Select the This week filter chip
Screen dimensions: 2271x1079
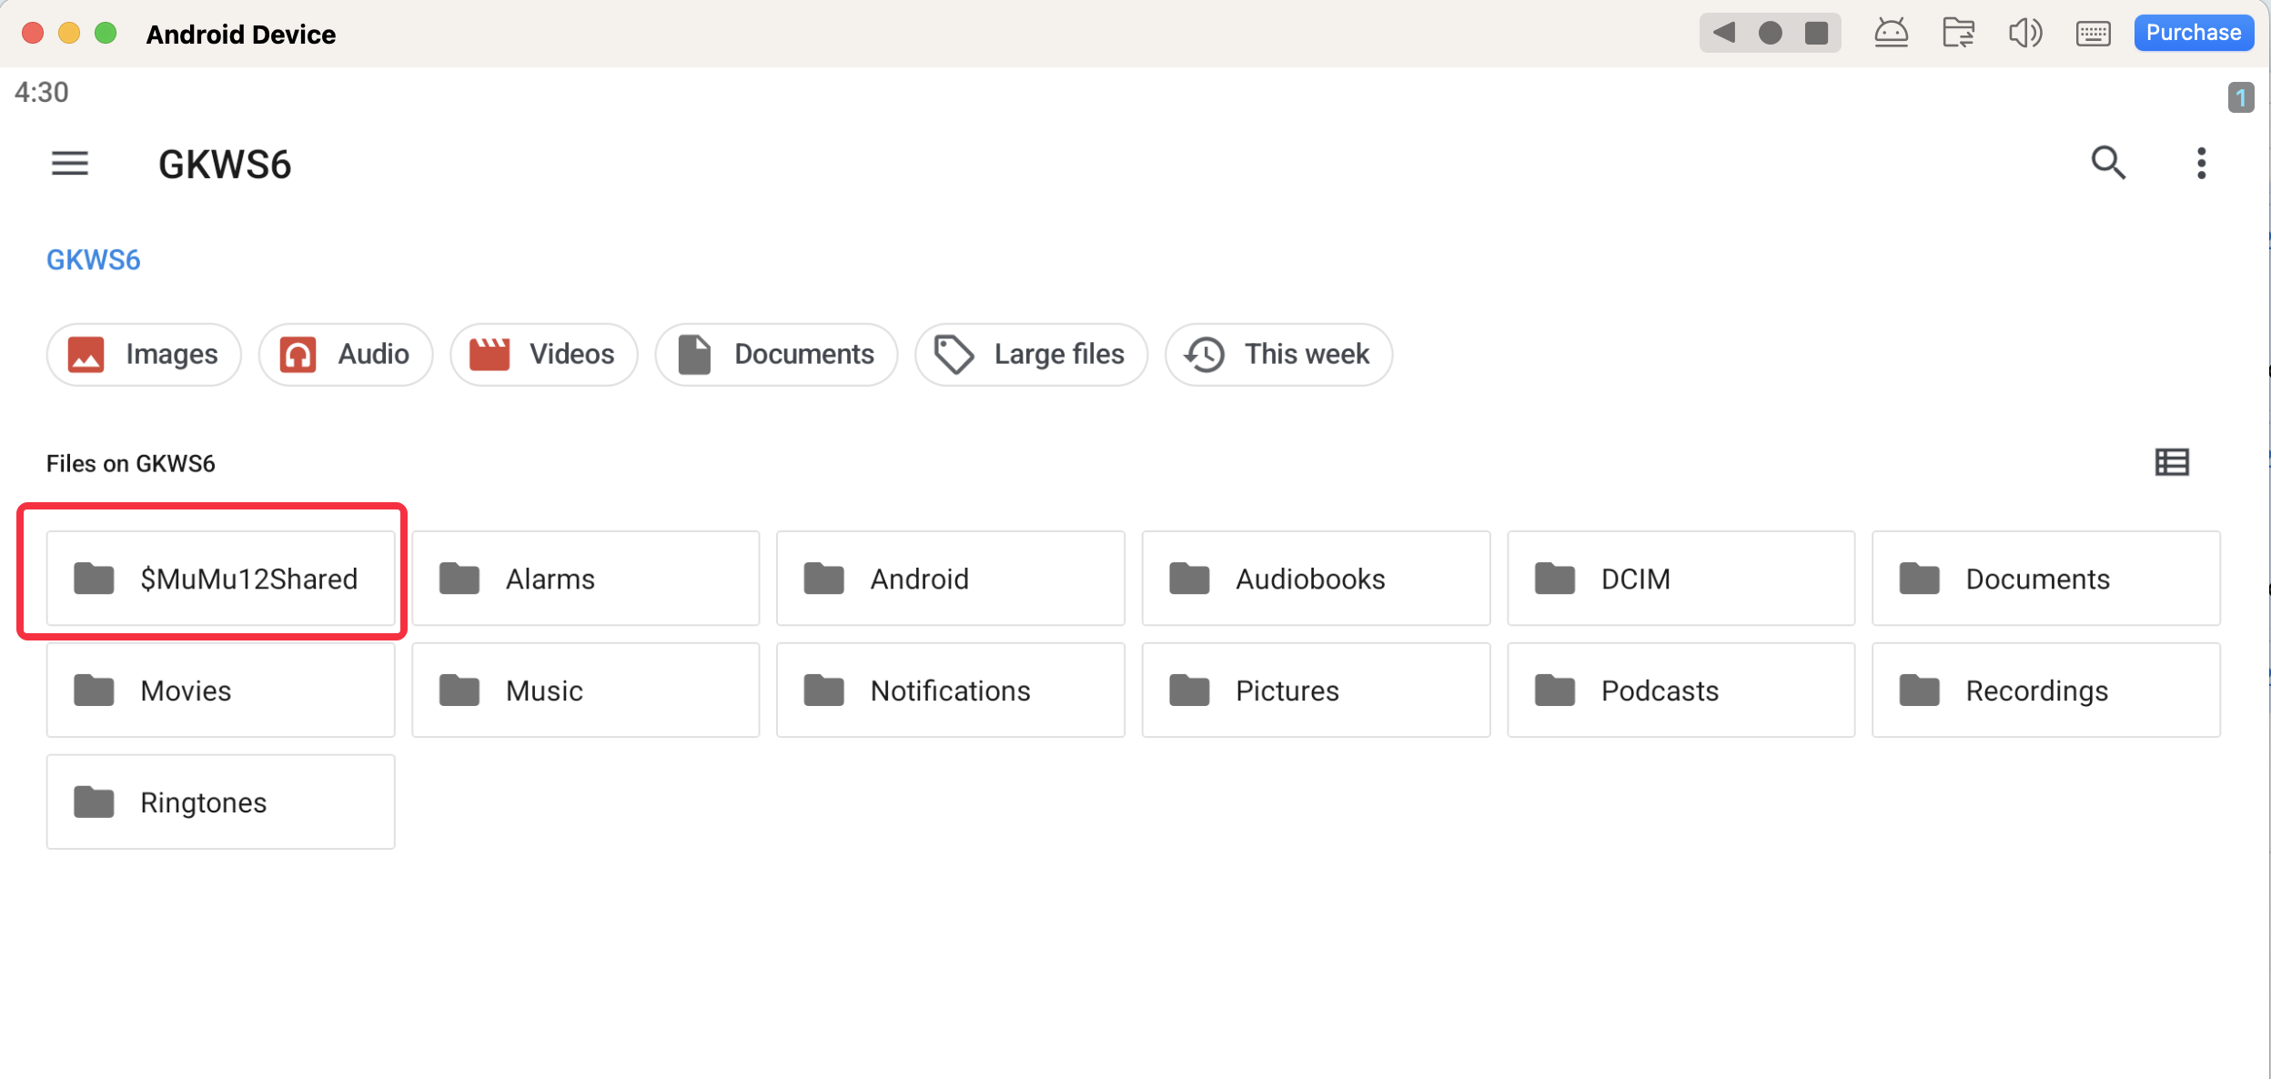pyautogui.click(x=1278, y=355)
